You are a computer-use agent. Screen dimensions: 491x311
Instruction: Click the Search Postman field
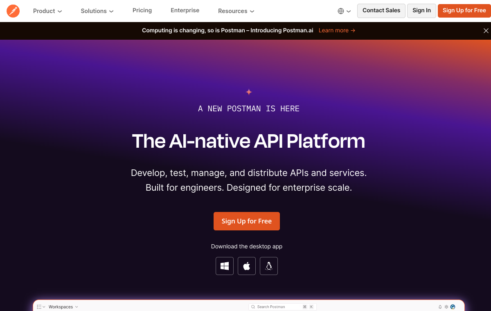(282, 307)
